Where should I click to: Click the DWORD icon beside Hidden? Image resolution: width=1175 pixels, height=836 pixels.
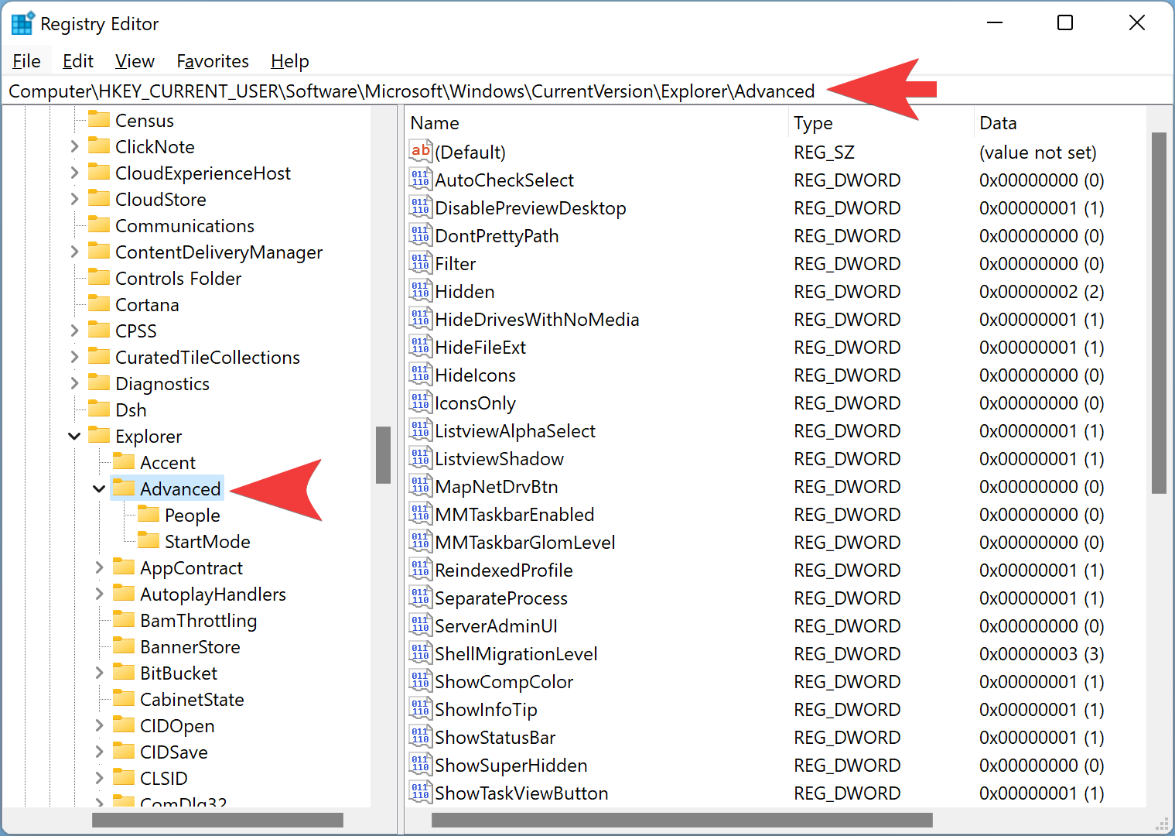[420, 290]
